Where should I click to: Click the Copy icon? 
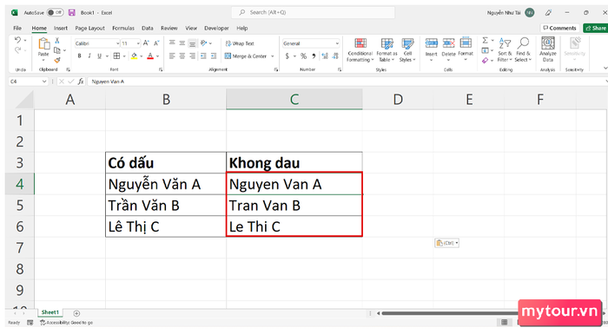pyautogui.click(x=57, y=50)
